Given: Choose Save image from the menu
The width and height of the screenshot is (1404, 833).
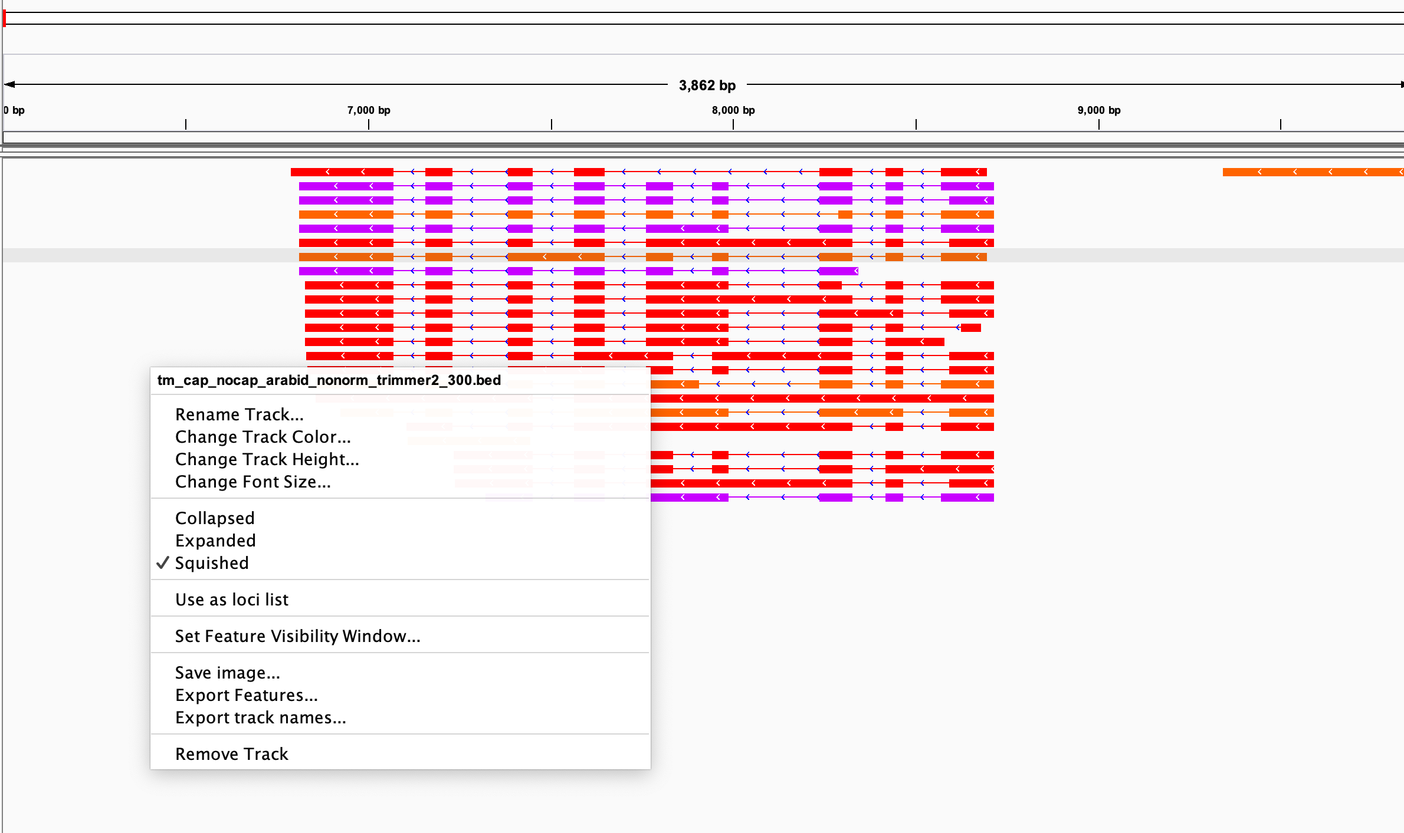Looking at the screenshot, I should 228,672.
